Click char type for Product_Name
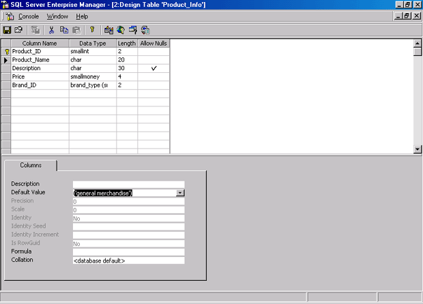The height and width of the screenshot is (304, 423). [93, 60]
